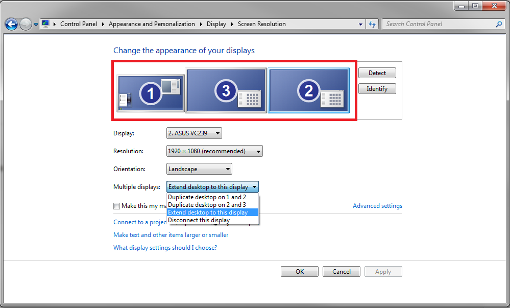Viewport: 510px width, 308px height.
Task: Click the Back navigation arrow
Action: [11, 24]
